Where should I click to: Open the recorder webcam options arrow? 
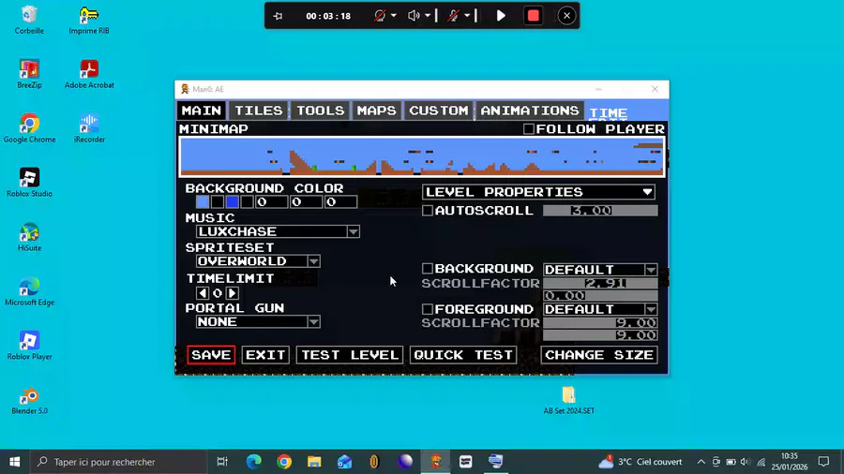coord(394,16)
